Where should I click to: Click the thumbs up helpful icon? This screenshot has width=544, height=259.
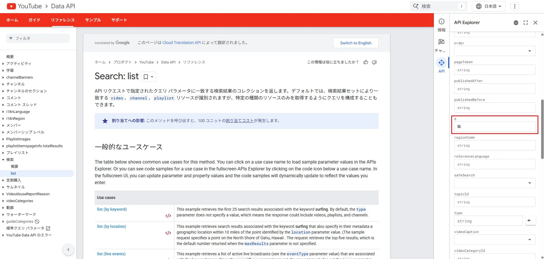[x=366, y=62]
